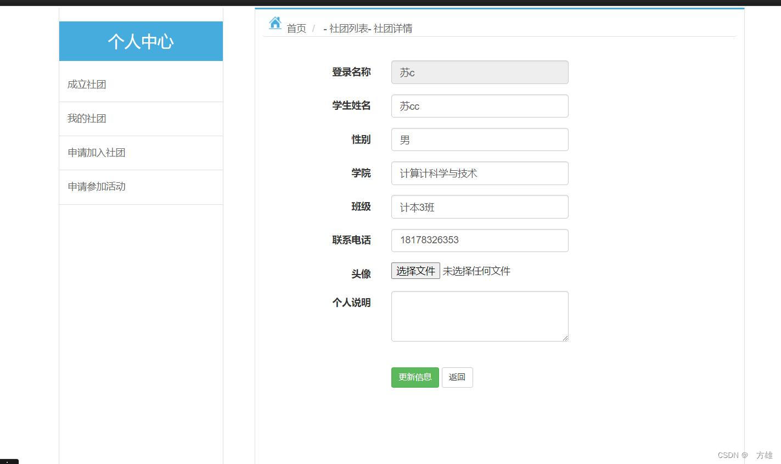781x464 pixels.
Task: Click the 个人说明 label
Action: click(351, 303)
